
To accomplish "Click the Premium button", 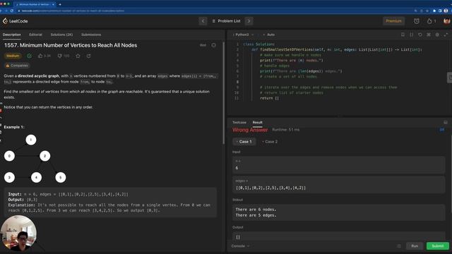I will coord(393,21).
